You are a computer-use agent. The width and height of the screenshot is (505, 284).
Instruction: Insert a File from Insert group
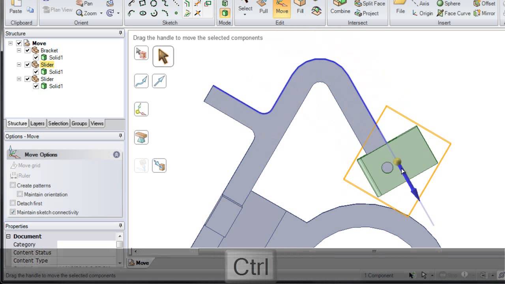point(400,7)
